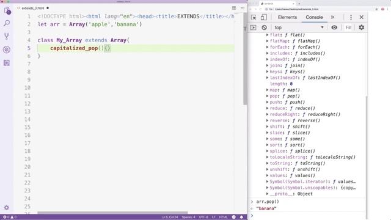The height and width of the screenshot is (220, 391).
Task: Expand the values property
Action: click(268, 175)
